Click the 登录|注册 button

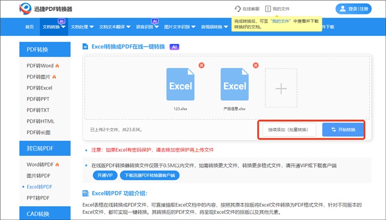point(354,9)
